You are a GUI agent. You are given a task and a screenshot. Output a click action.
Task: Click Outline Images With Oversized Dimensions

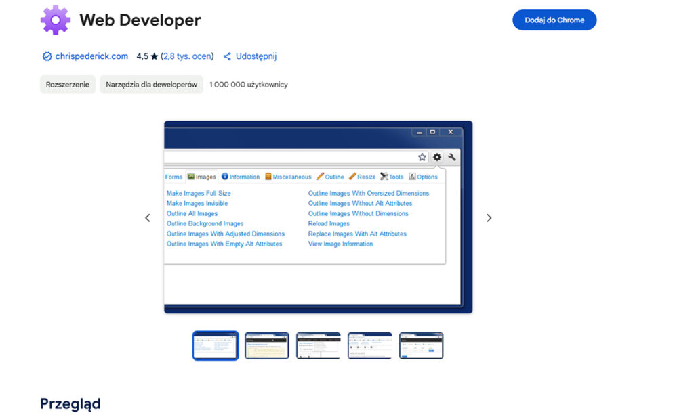pyautogui.click(x=368, y=193)
